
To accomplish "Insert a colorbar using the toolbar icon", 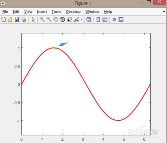I will (x=98, y=19).
